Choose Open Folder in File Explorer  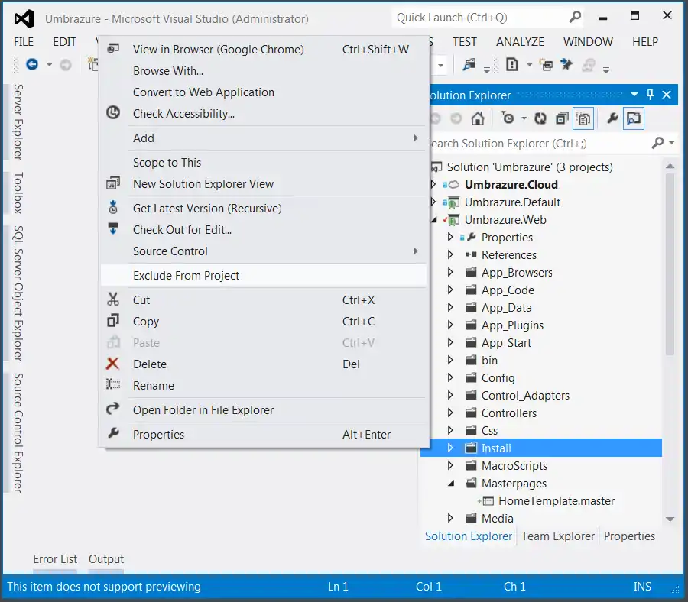coord(264,410)
